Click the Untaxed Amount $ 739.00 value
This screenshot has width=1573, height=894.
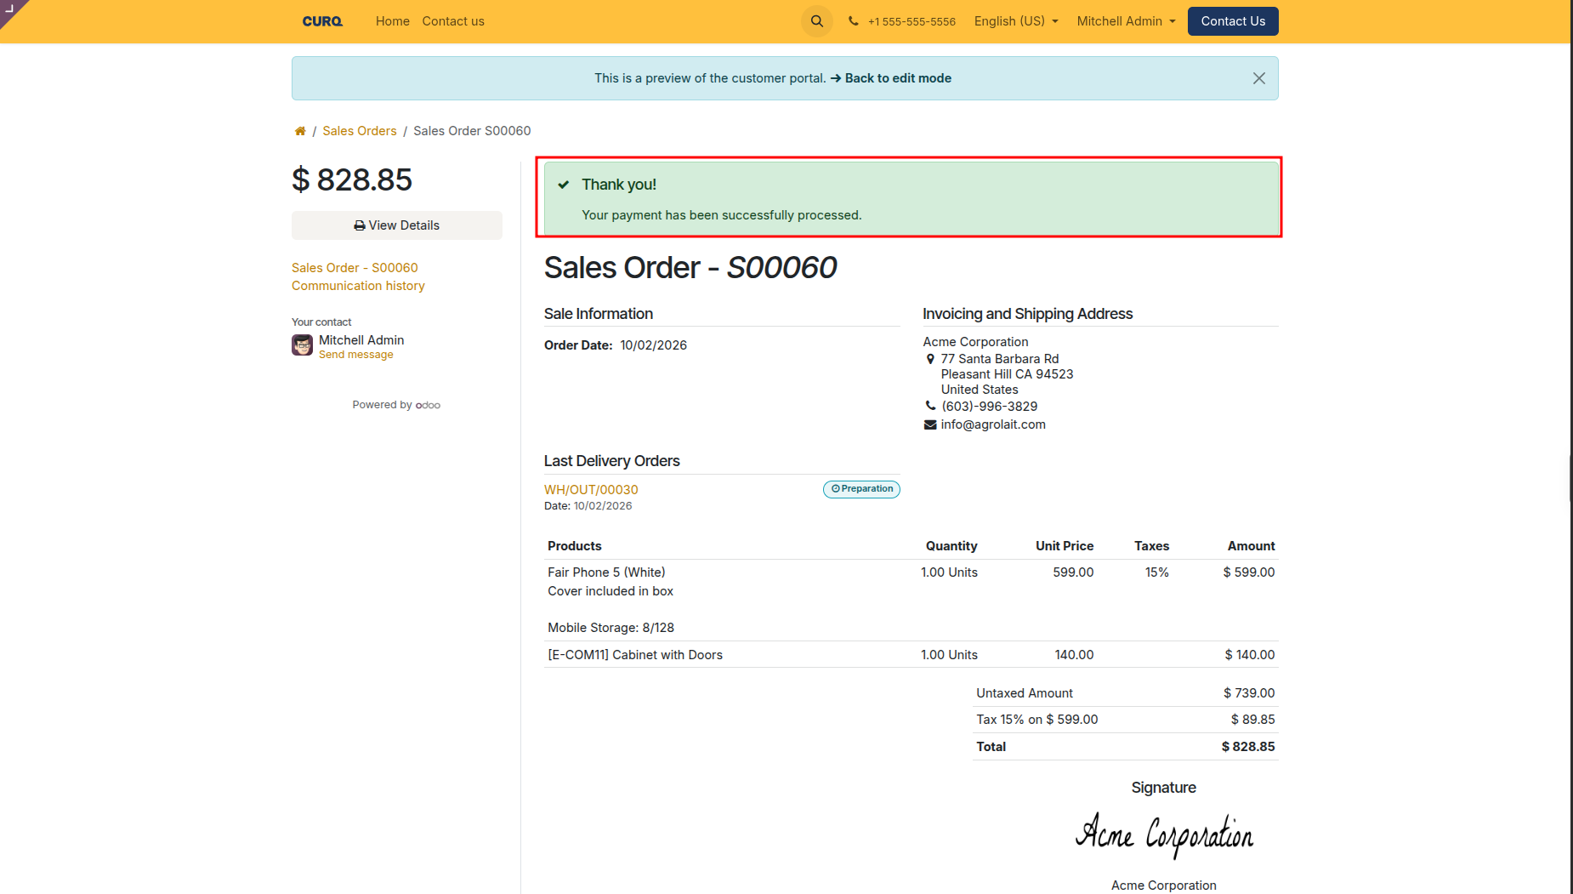tap(1249, 693)
